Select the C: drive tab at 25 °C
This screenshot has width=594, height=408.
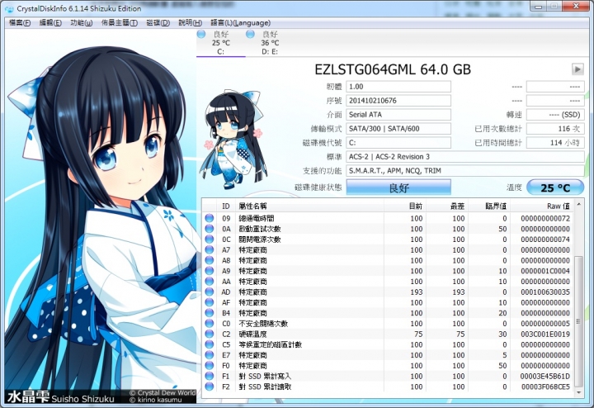(221, 42)
